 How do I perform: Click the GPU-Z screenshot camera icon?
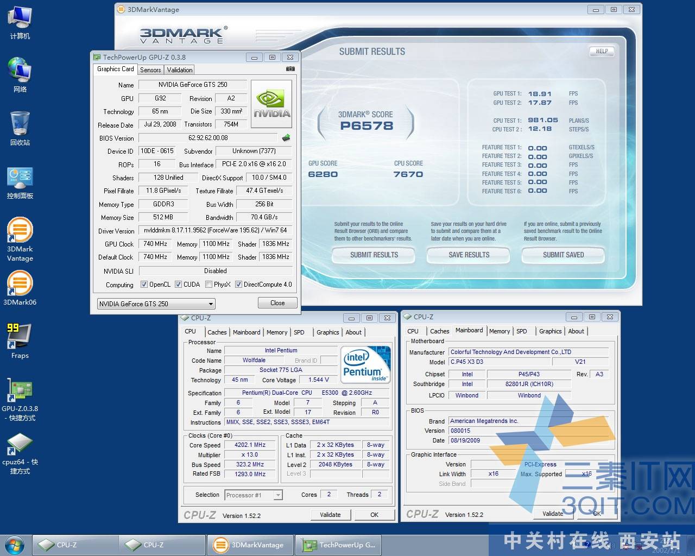tap(290, 69)
